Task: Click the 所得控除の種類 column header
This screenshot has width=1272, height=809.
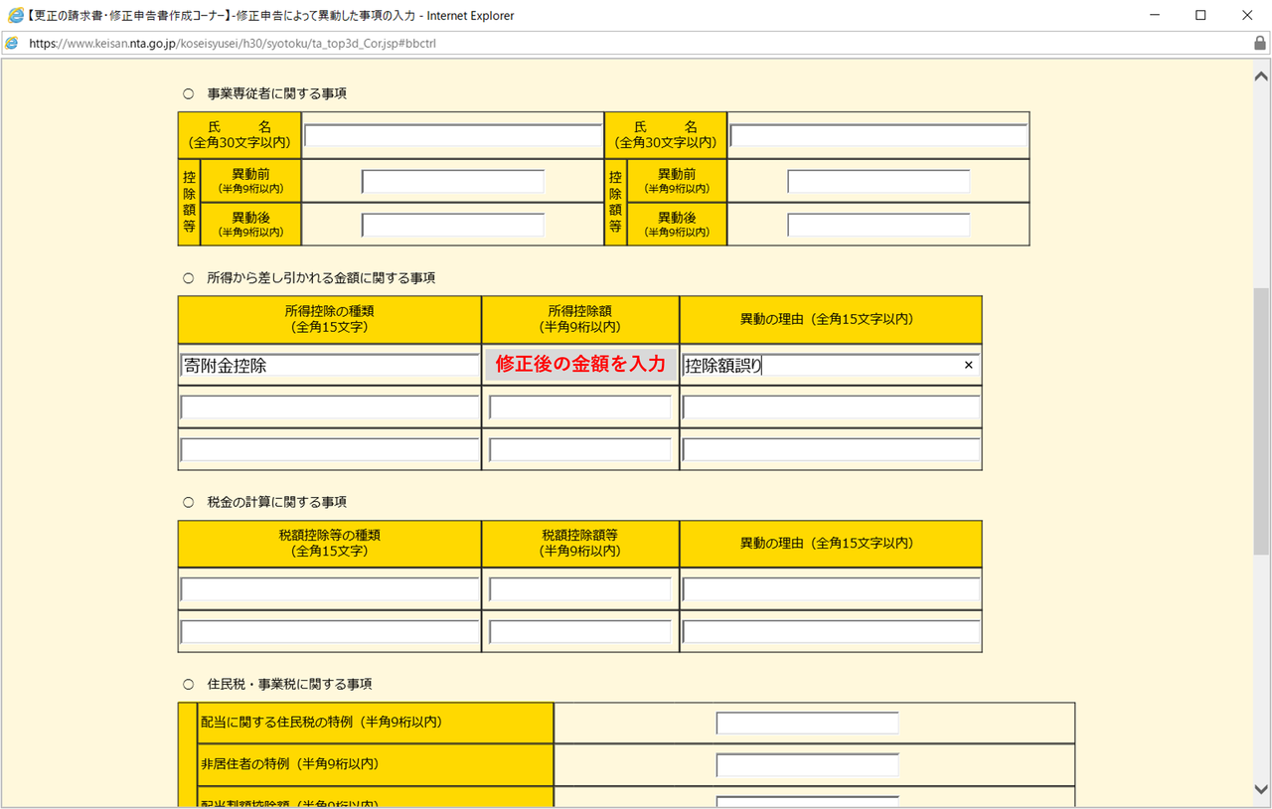Action: point(330,319)
